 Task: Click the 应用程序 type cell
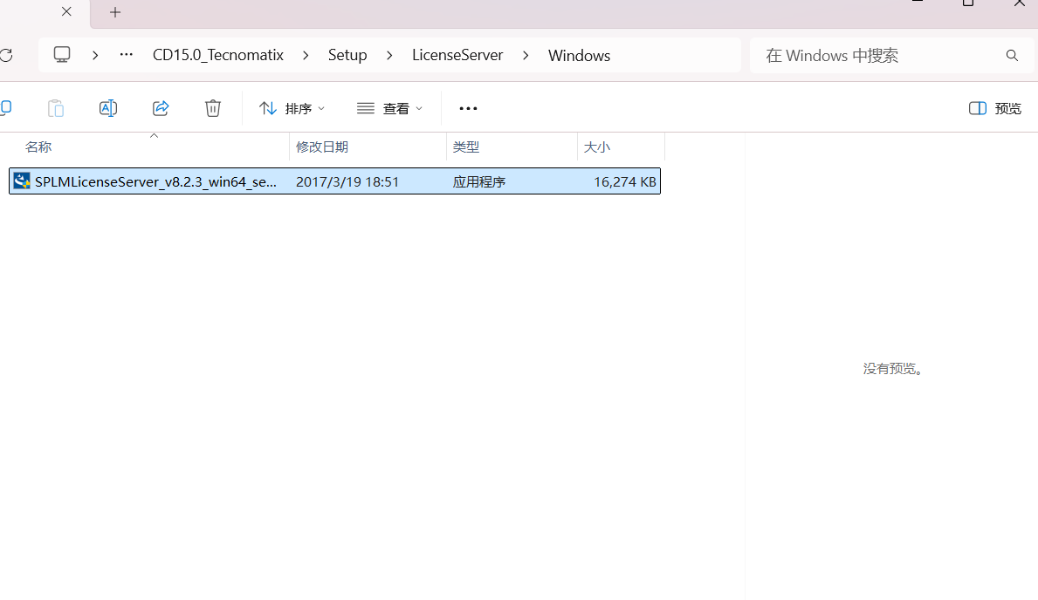[x=479, y=182]
